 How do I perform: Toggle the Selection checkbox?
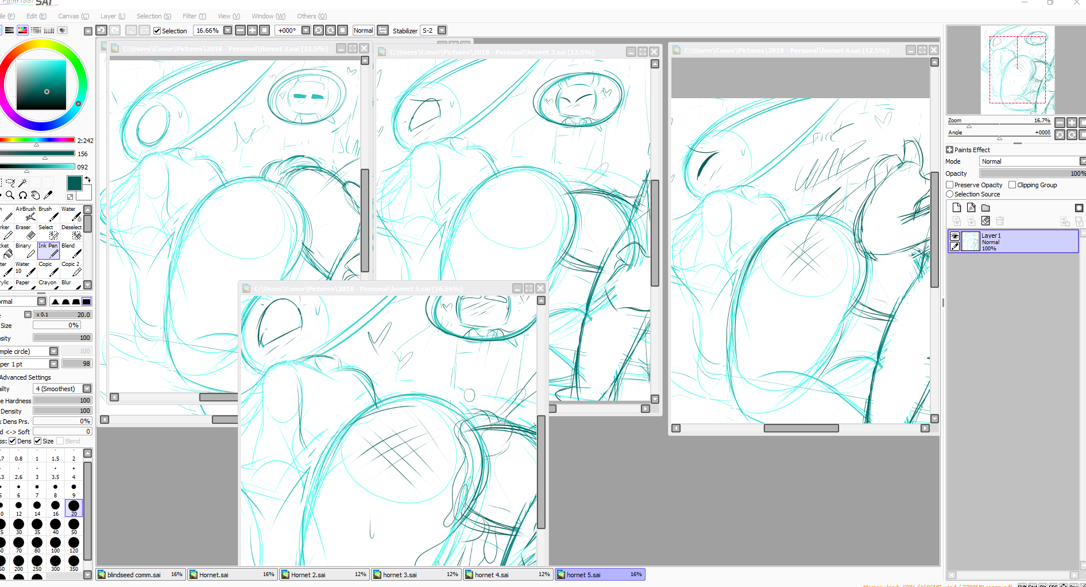[157, 31]
